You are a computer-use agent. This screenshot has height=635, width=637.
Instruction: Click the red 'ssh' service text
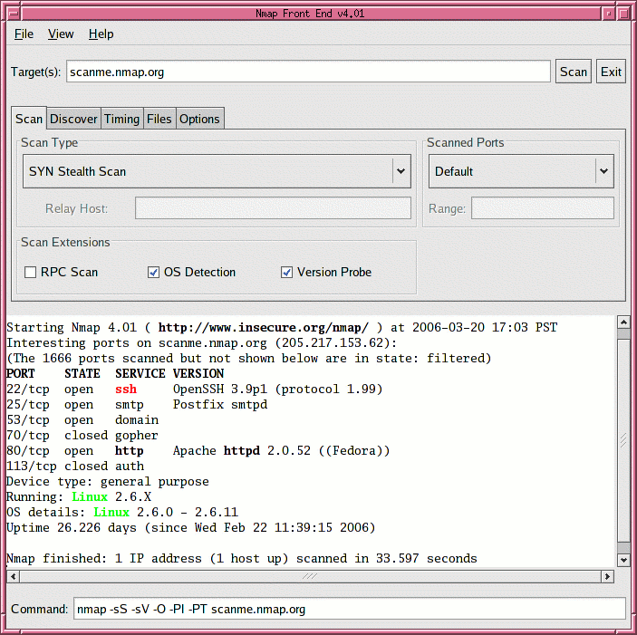pos(126,389)
